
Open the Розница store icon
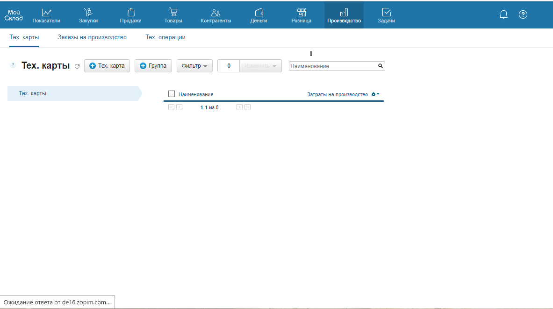tap(302, 13)
